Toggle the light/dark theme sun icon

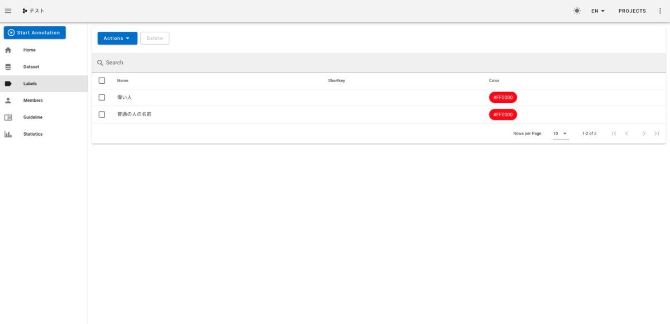pos(577,11)
